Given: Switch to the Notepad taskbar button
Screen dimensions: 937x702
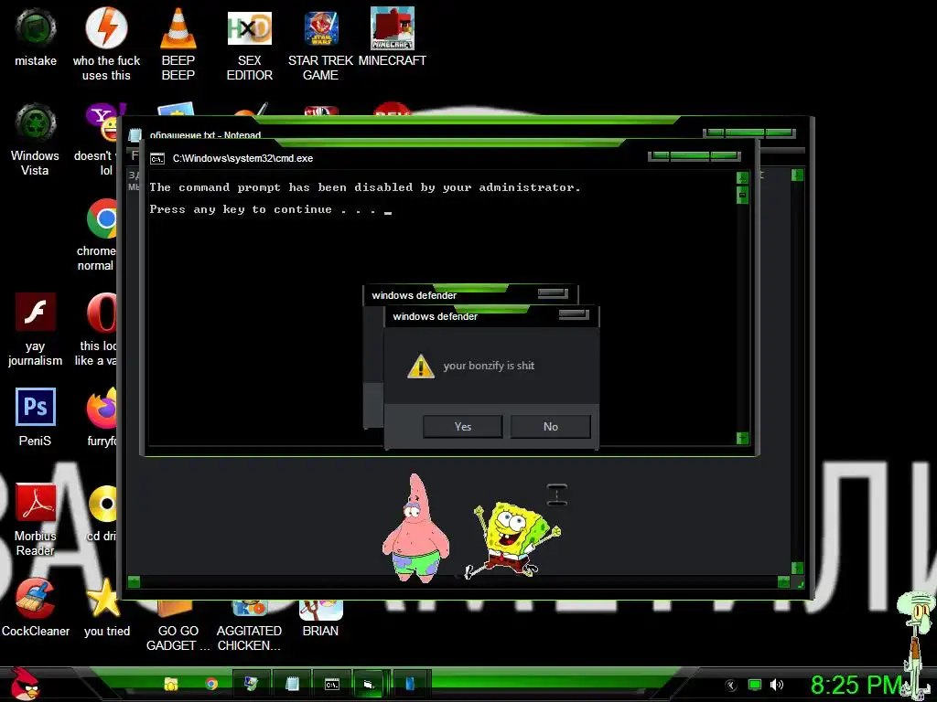Looking at the screenshot, I should [292, 684].
